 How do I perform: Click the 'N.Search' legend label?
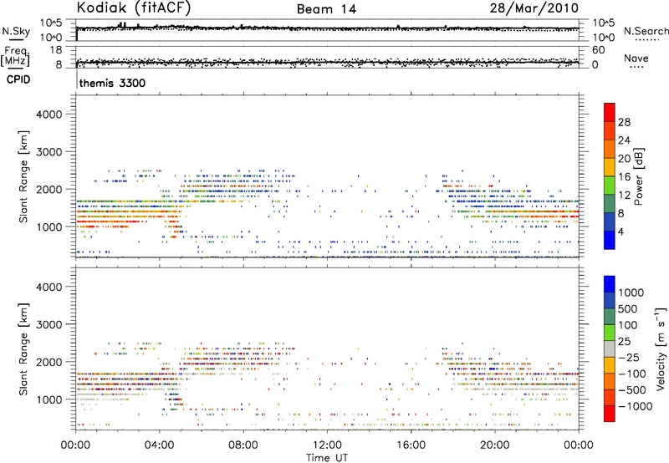(646, 31)
